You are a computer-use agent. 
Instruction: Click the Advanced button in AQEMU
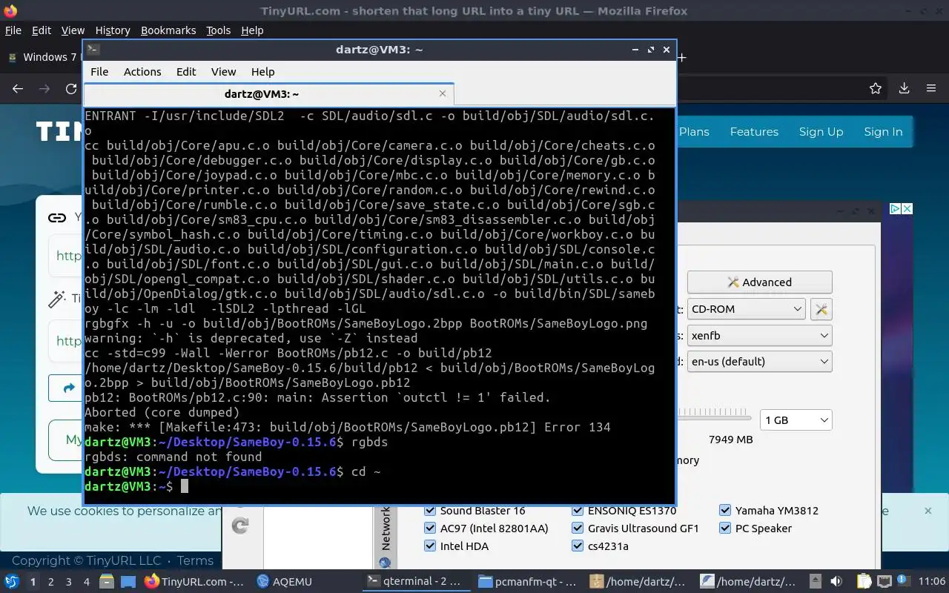pyautogui.click(x=759, y=282)
